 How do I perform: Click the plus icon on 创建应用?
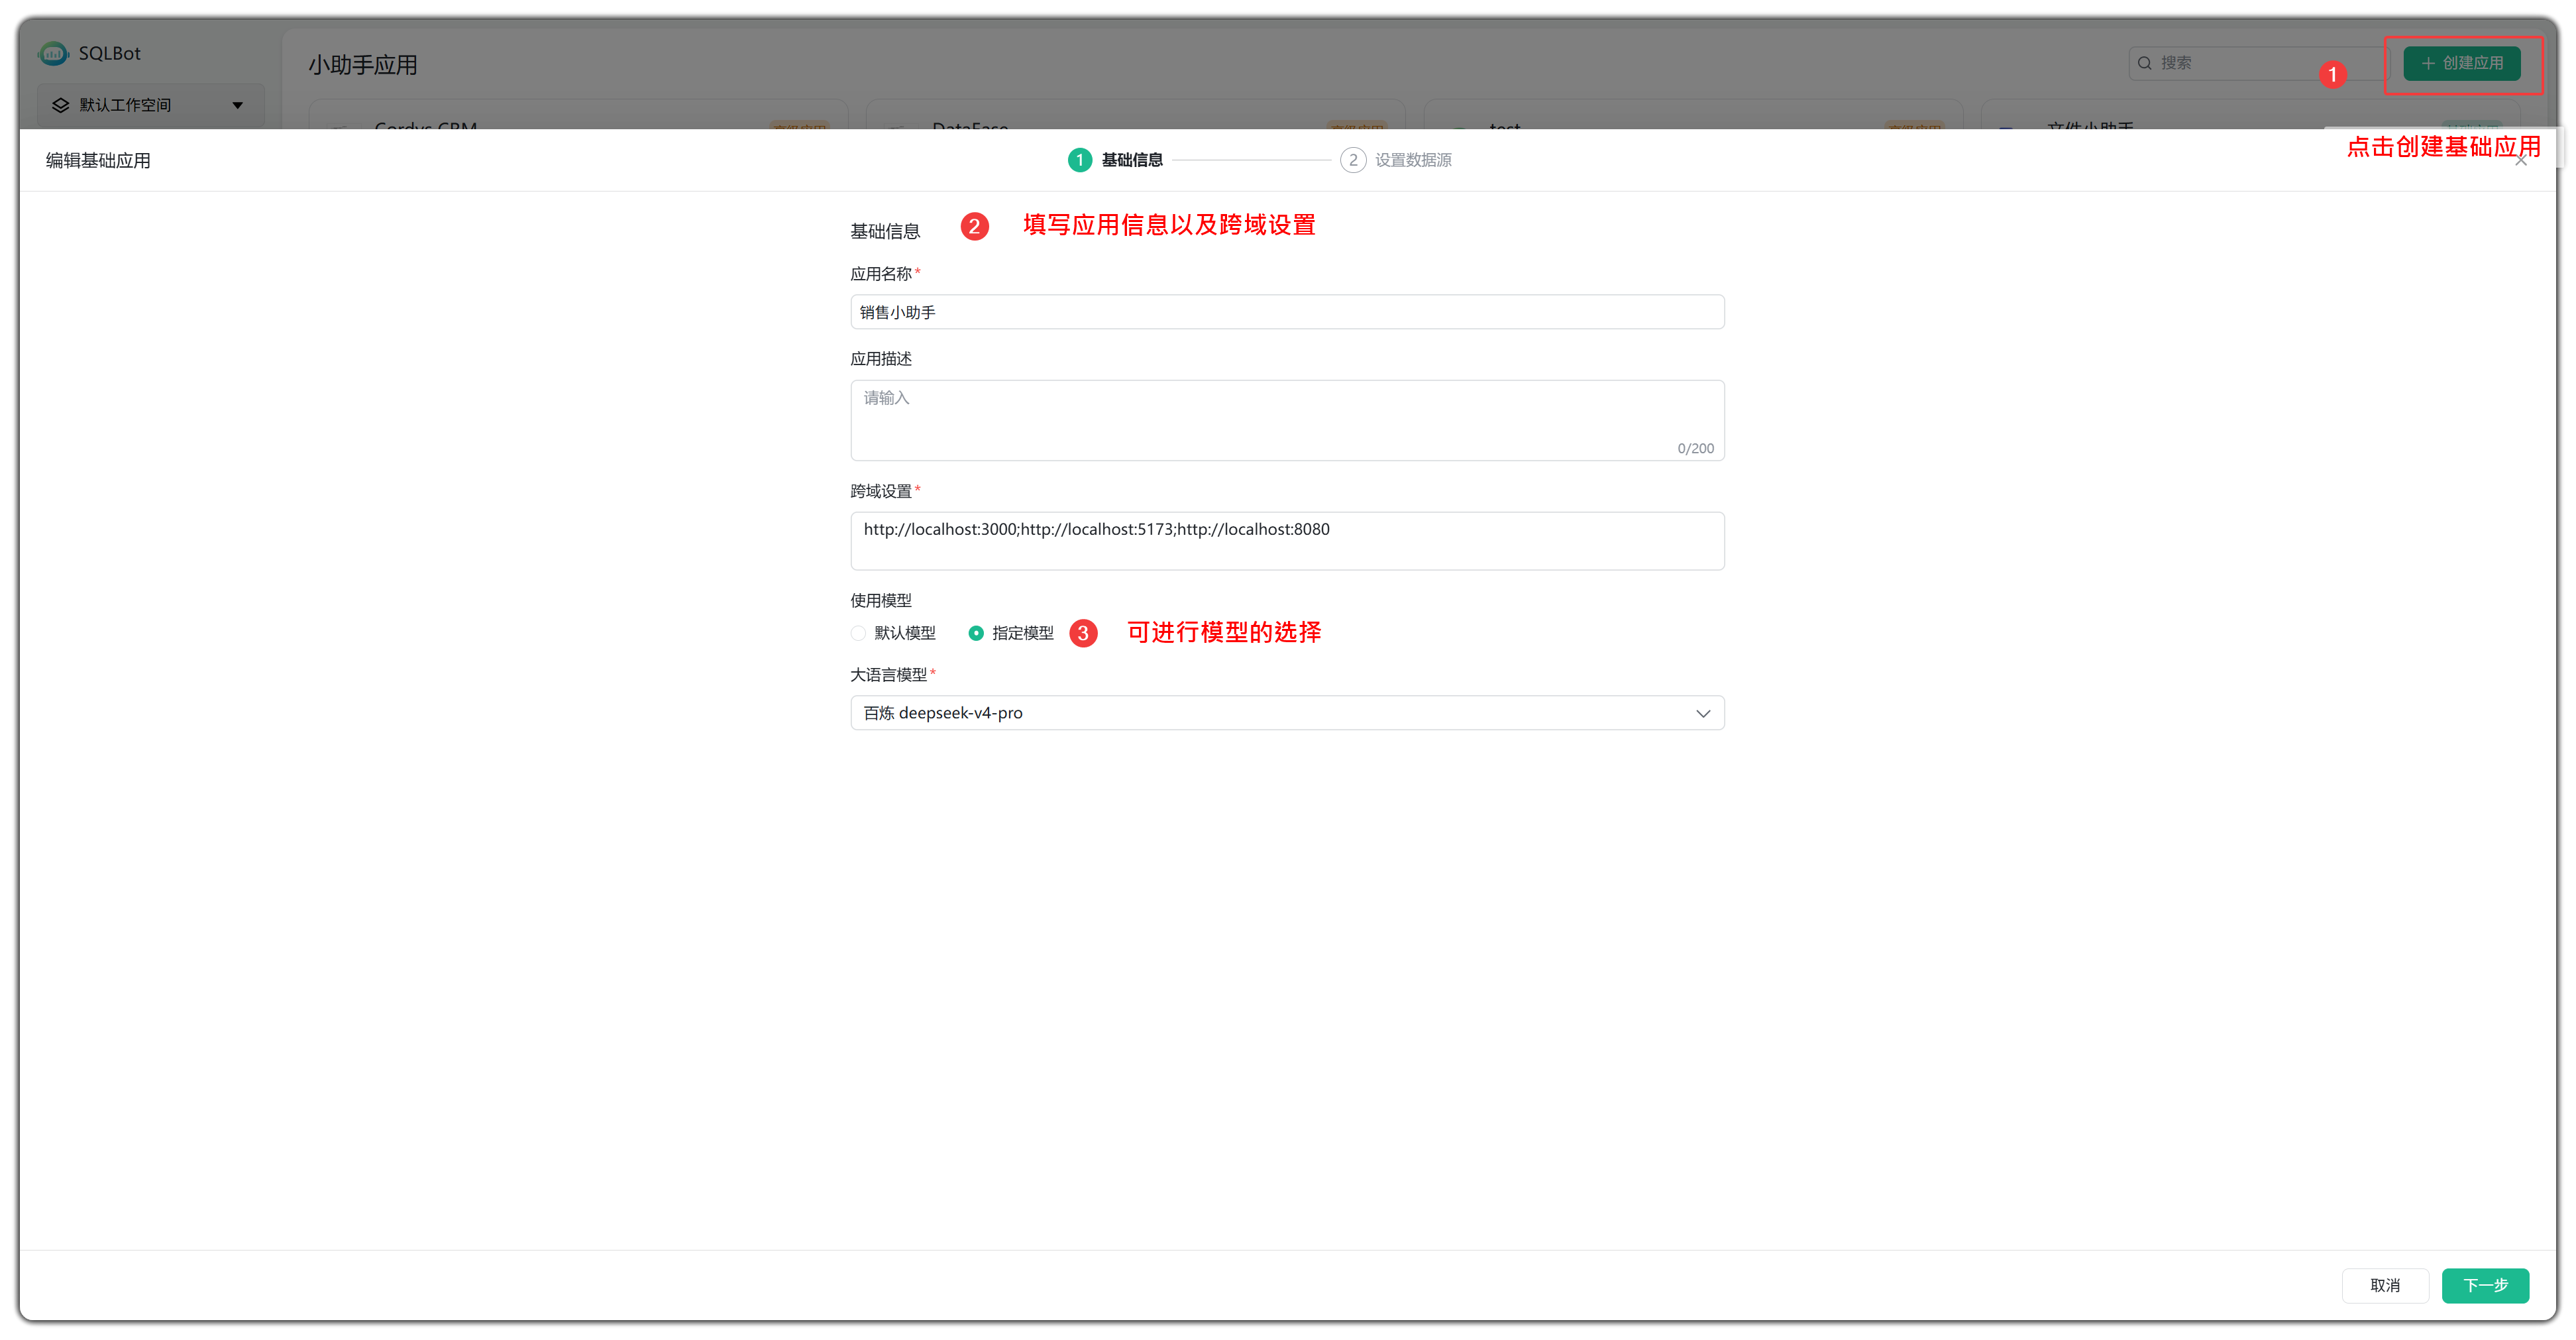(x=2428, y=63)
